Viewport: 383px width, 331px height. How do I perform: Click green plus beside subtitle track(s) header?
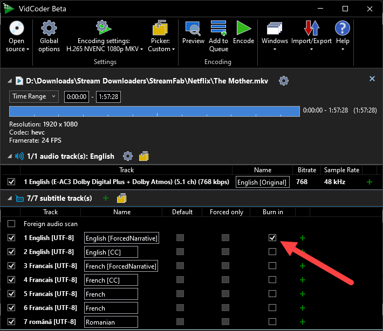tap(106, 198)
